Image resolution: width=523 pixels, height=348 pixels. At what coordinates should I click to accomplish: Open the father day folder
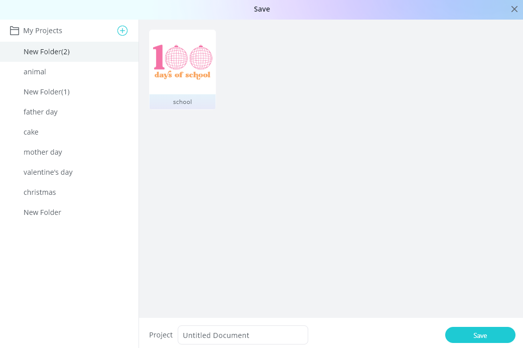69,112
